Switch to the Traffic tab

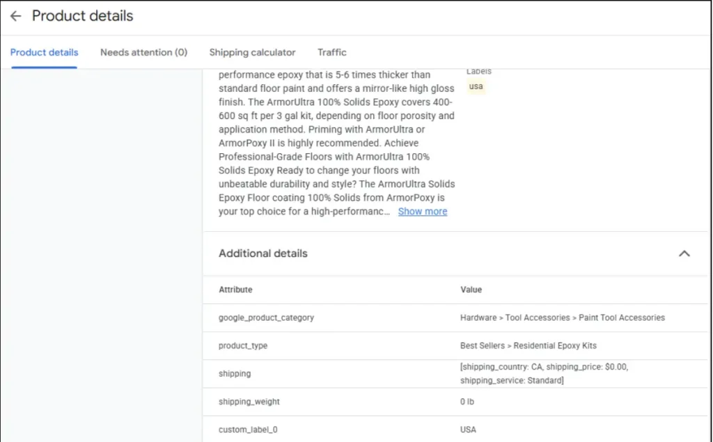(332, 53)
